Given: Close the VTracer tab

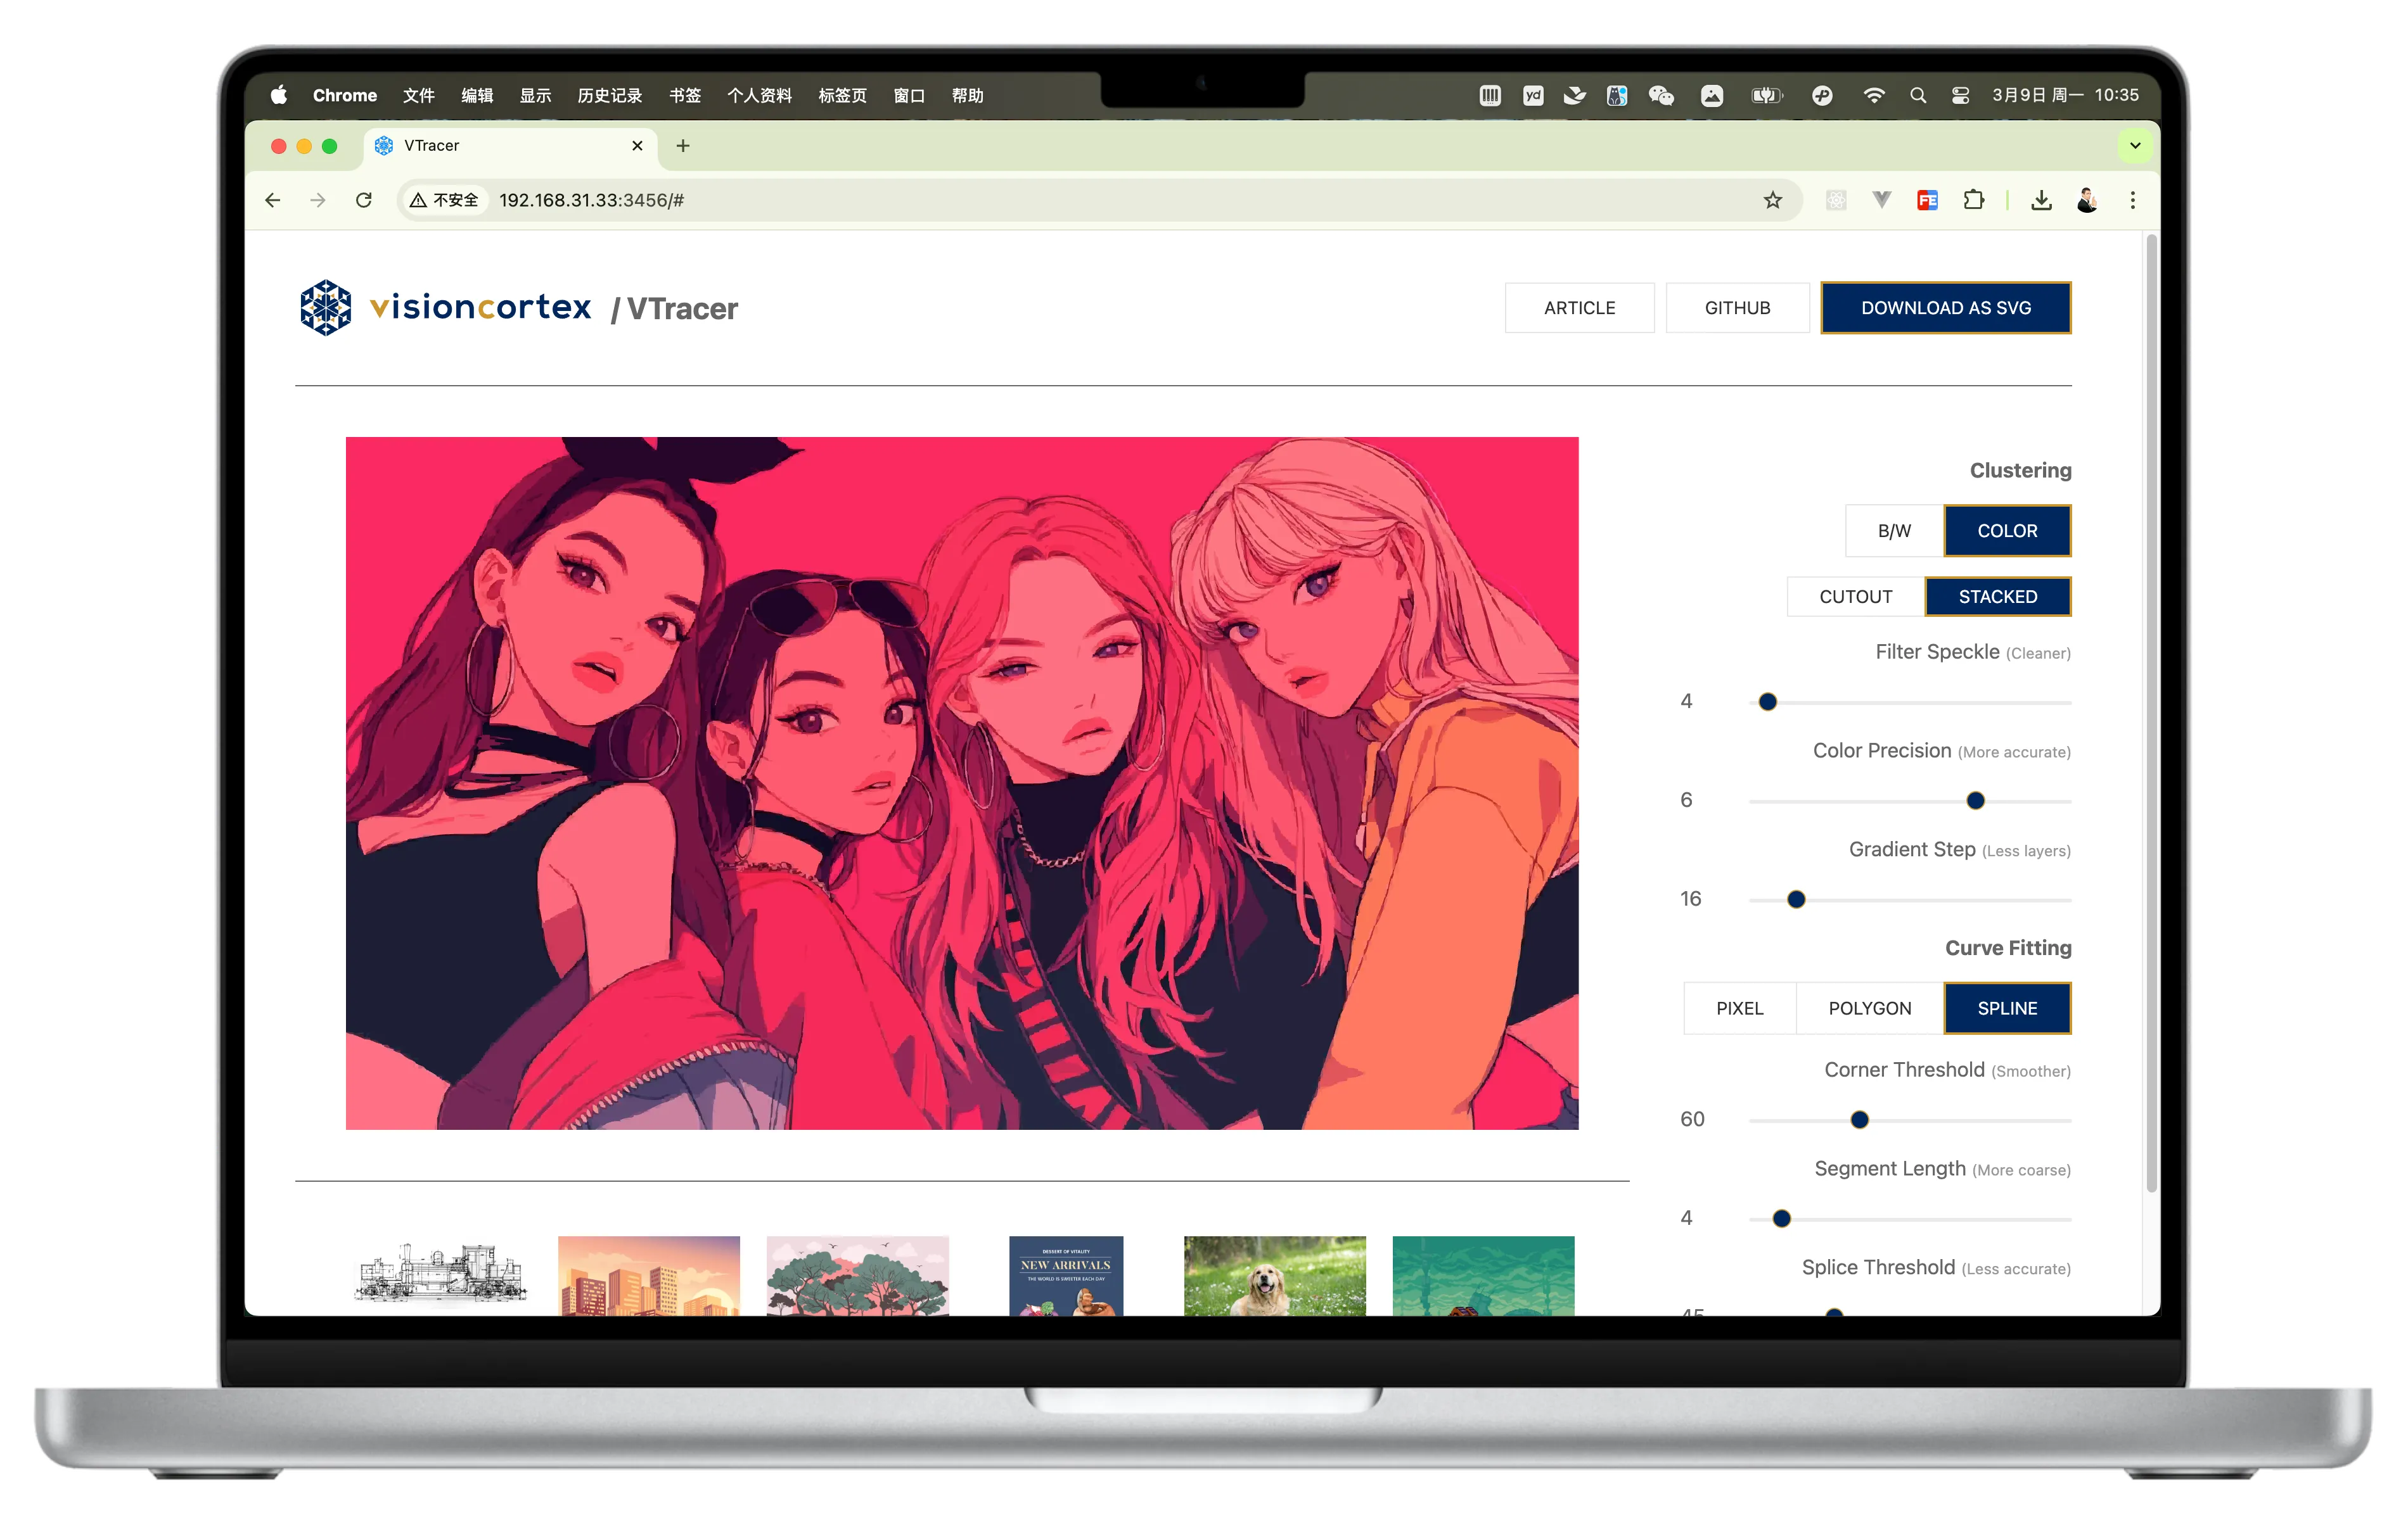Looking at the screenshot, I should 637,146.
